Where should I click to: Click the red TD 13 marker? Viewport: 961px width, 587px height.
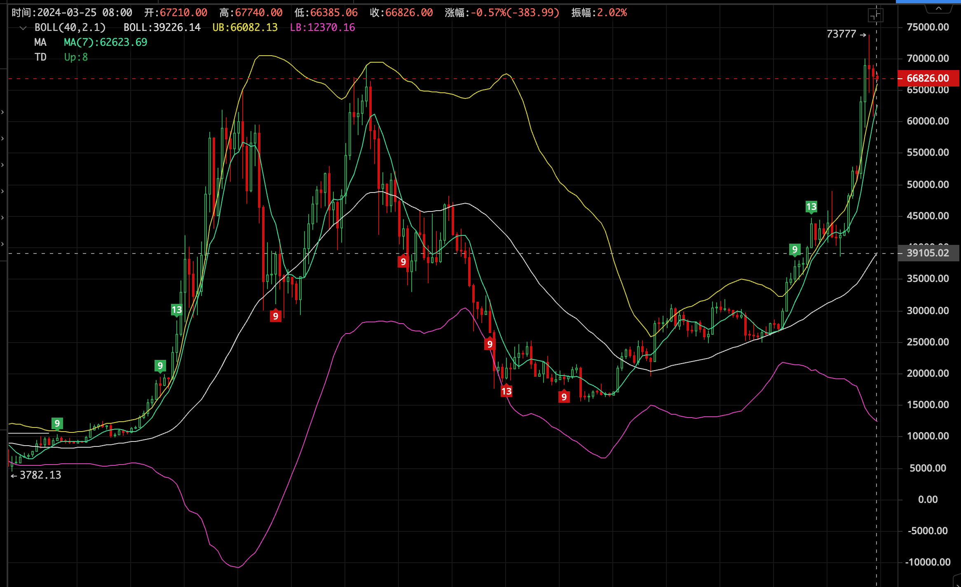point(506,391)
